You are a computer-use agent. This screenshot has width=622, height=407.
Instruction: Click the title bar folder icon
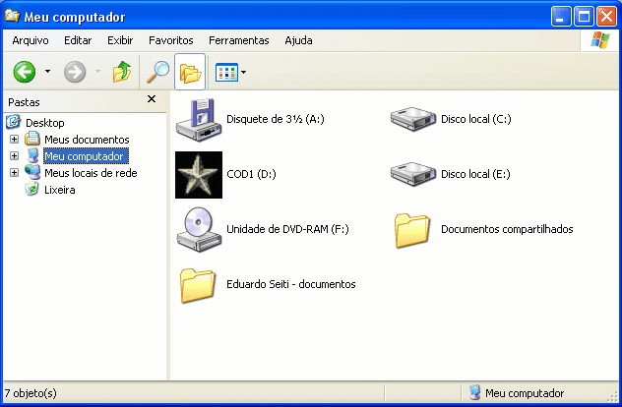(x=12, y=16)
